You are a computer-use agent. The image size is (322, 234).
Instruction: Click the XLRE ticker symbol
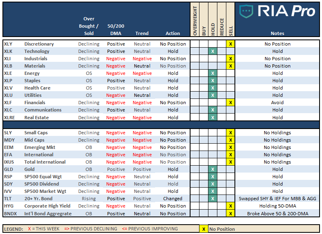click(x=9, y=118)
